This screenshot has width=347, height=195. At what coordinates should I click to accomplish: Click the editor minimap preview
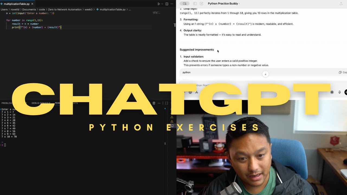(x=157, y=12)
